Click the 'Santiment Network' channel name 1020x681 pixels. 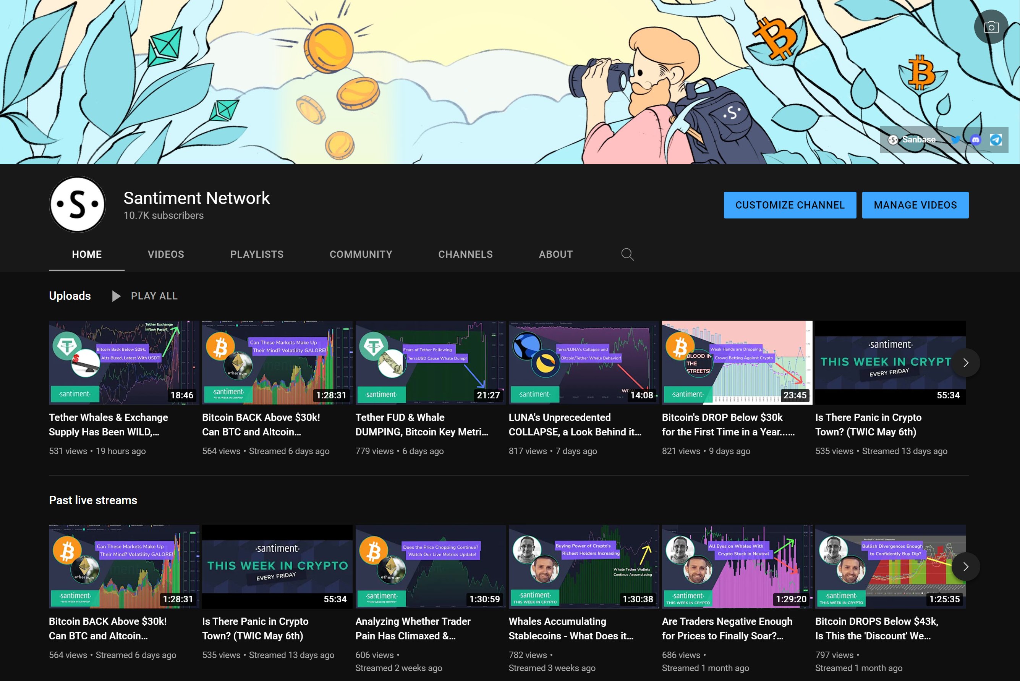197,198
